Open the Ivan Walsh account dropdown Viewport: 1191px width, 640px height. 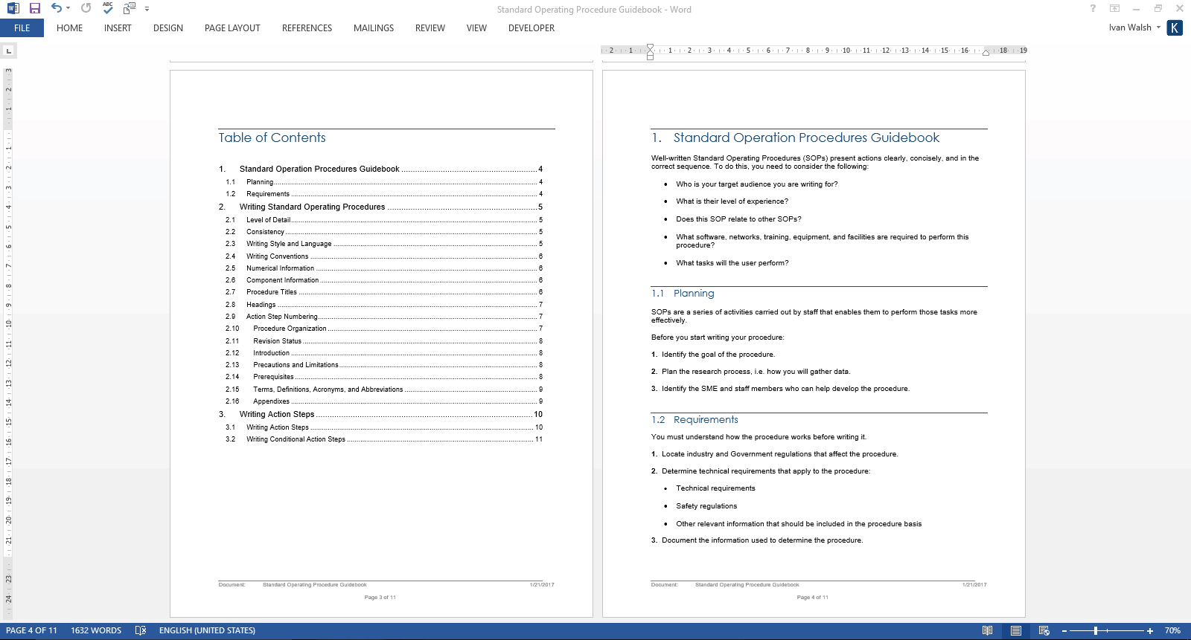click(x=1134, y=28)
